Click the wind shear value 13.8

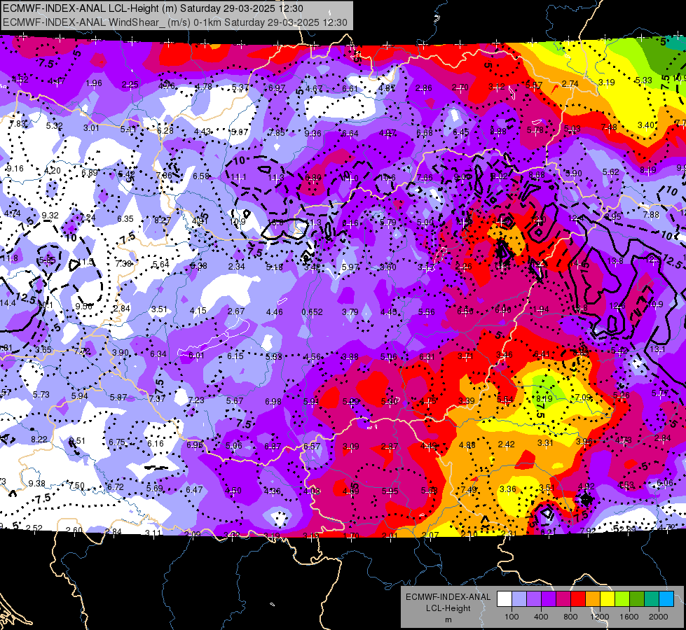click(x=615, y=261)
